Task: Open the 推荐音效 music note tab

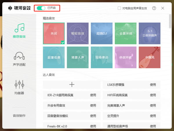Action: [19, 31]
